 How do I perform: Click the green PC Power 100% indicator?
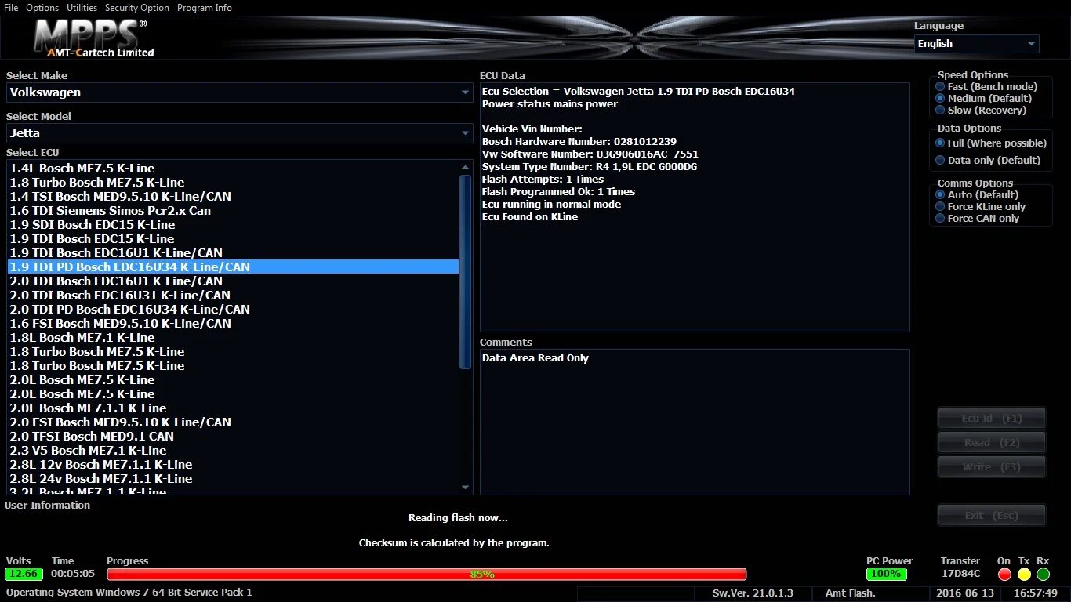click(887, 574)
